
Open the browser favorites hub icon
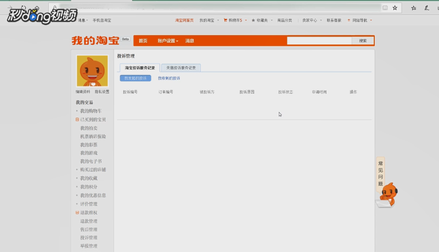tap(414, 8)
